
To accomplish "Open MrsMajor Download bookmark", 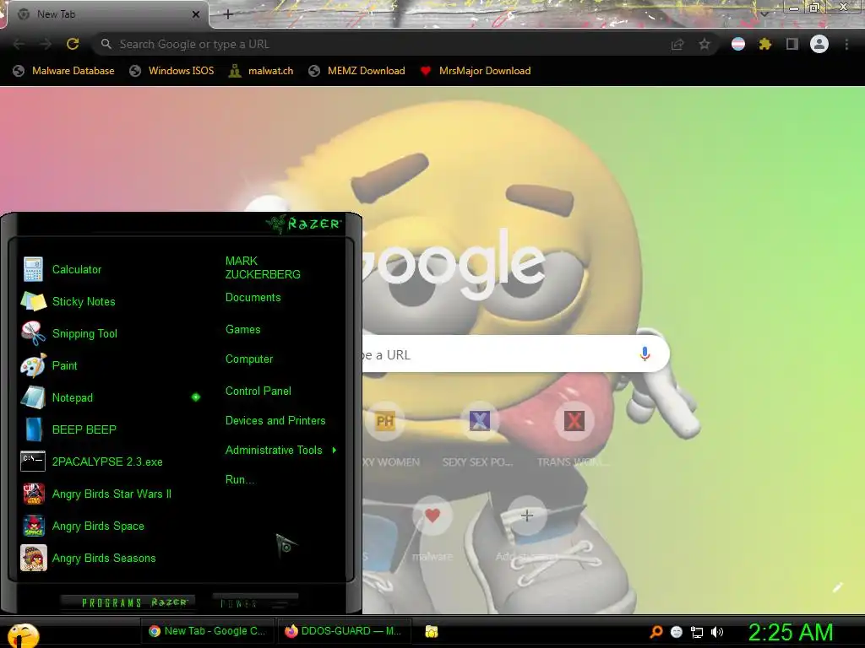I will point(476,71).
